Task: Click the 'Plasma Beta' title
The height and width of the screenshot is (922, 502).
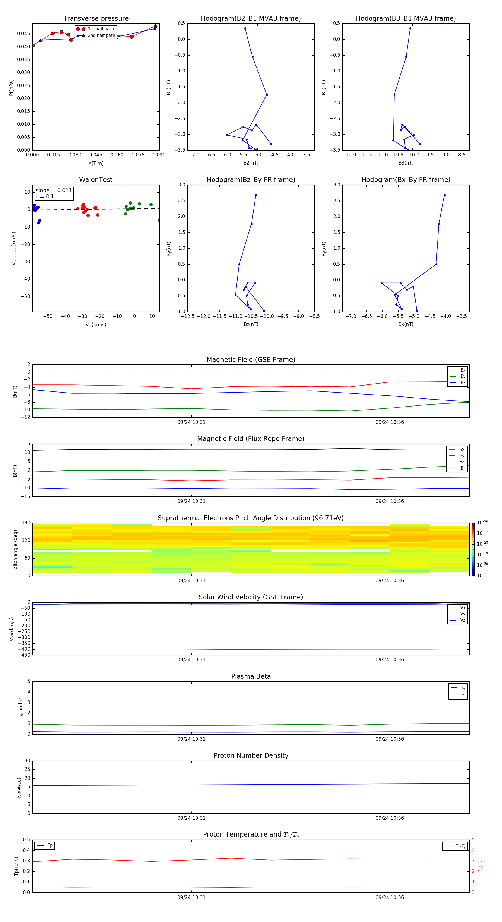Action: point(251,676)
